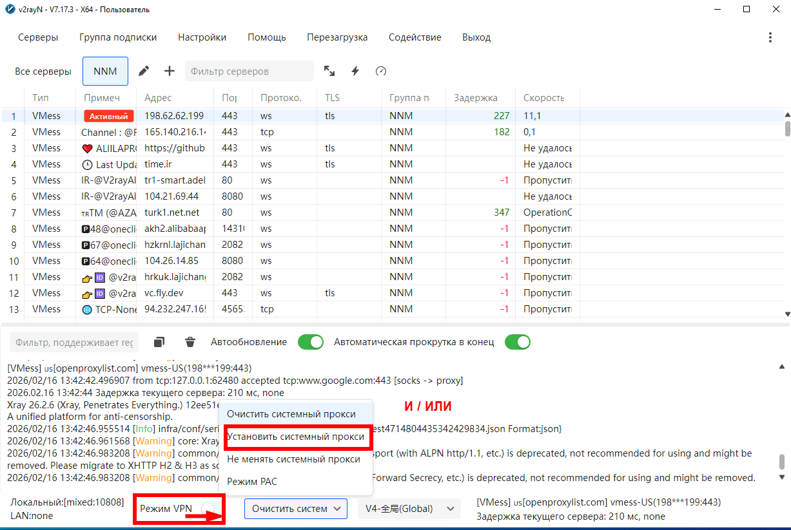
Task: Open the three-dot overflow menu
Action: point(770,37)
